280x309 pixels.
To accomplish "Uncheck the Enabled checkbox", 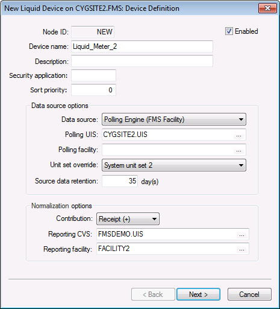I will [229, 31].
